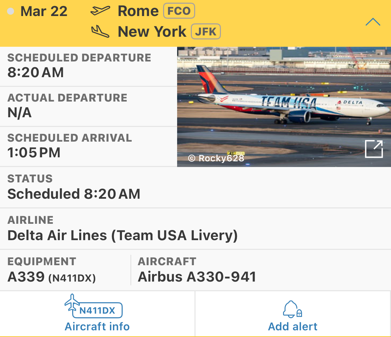The height and width of the screenshot is (337, 391).
Task: Open the Aircraft info link
Action: click(x=97, y=327)
